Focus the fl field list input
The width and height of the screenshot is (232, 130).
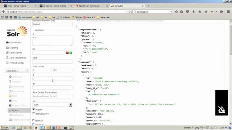[52, 79]
